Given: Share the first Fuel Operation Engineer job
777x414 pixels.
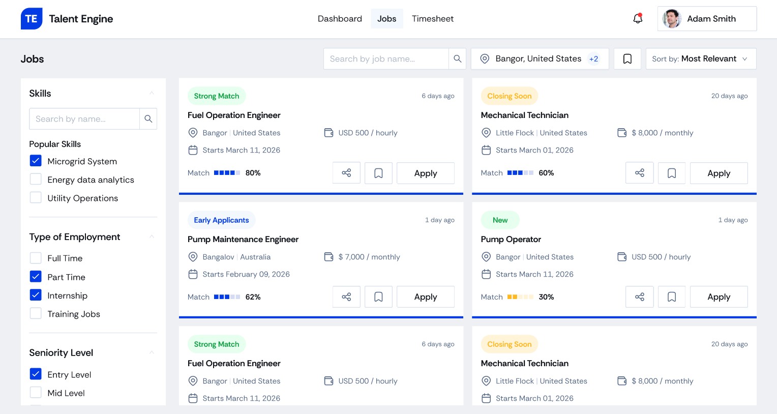Looking at the screenshot, I should click(346, 173).
